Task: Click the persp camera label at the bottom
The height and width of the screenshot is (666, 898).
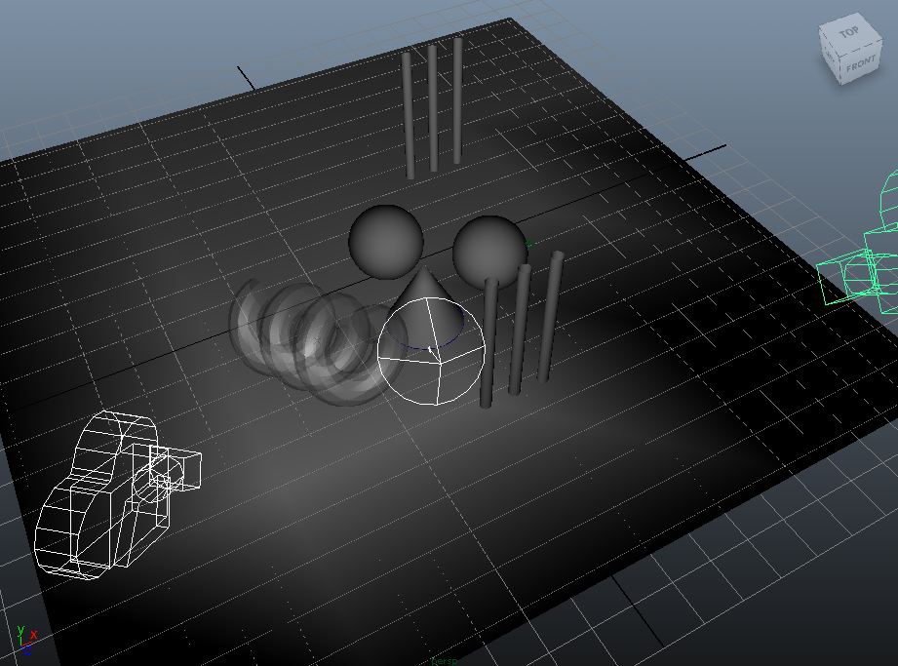Action: tap(445, 660)
